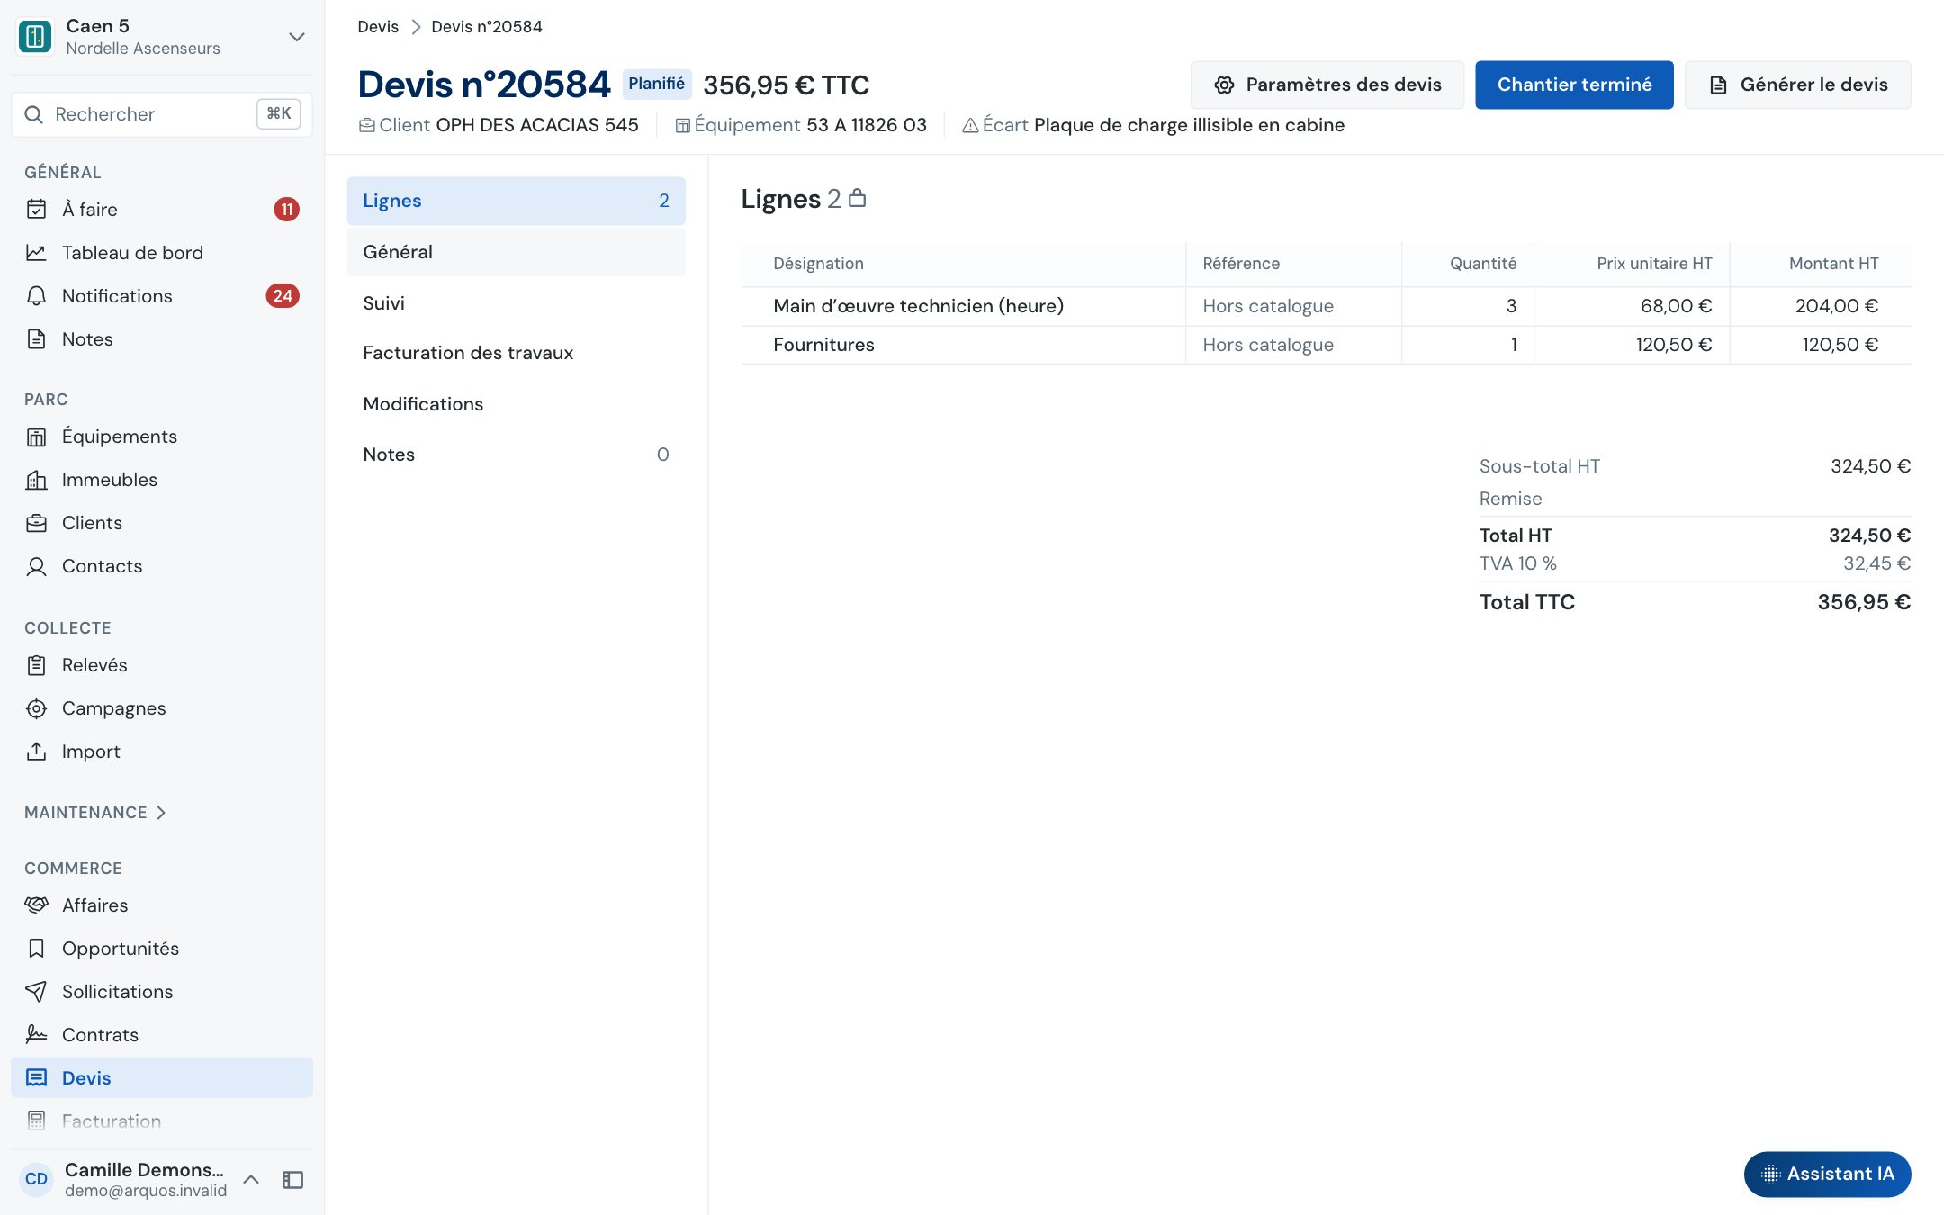Click the Chantier terminé button
This screenshot has width=1944, height=1215.
tap(1574, 85)
